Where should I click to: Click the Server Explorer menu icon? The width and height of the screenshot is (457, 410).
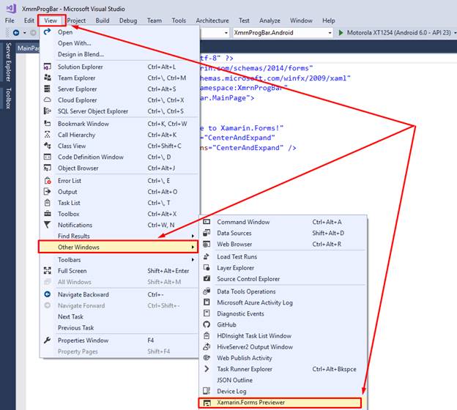coord(47,89)
